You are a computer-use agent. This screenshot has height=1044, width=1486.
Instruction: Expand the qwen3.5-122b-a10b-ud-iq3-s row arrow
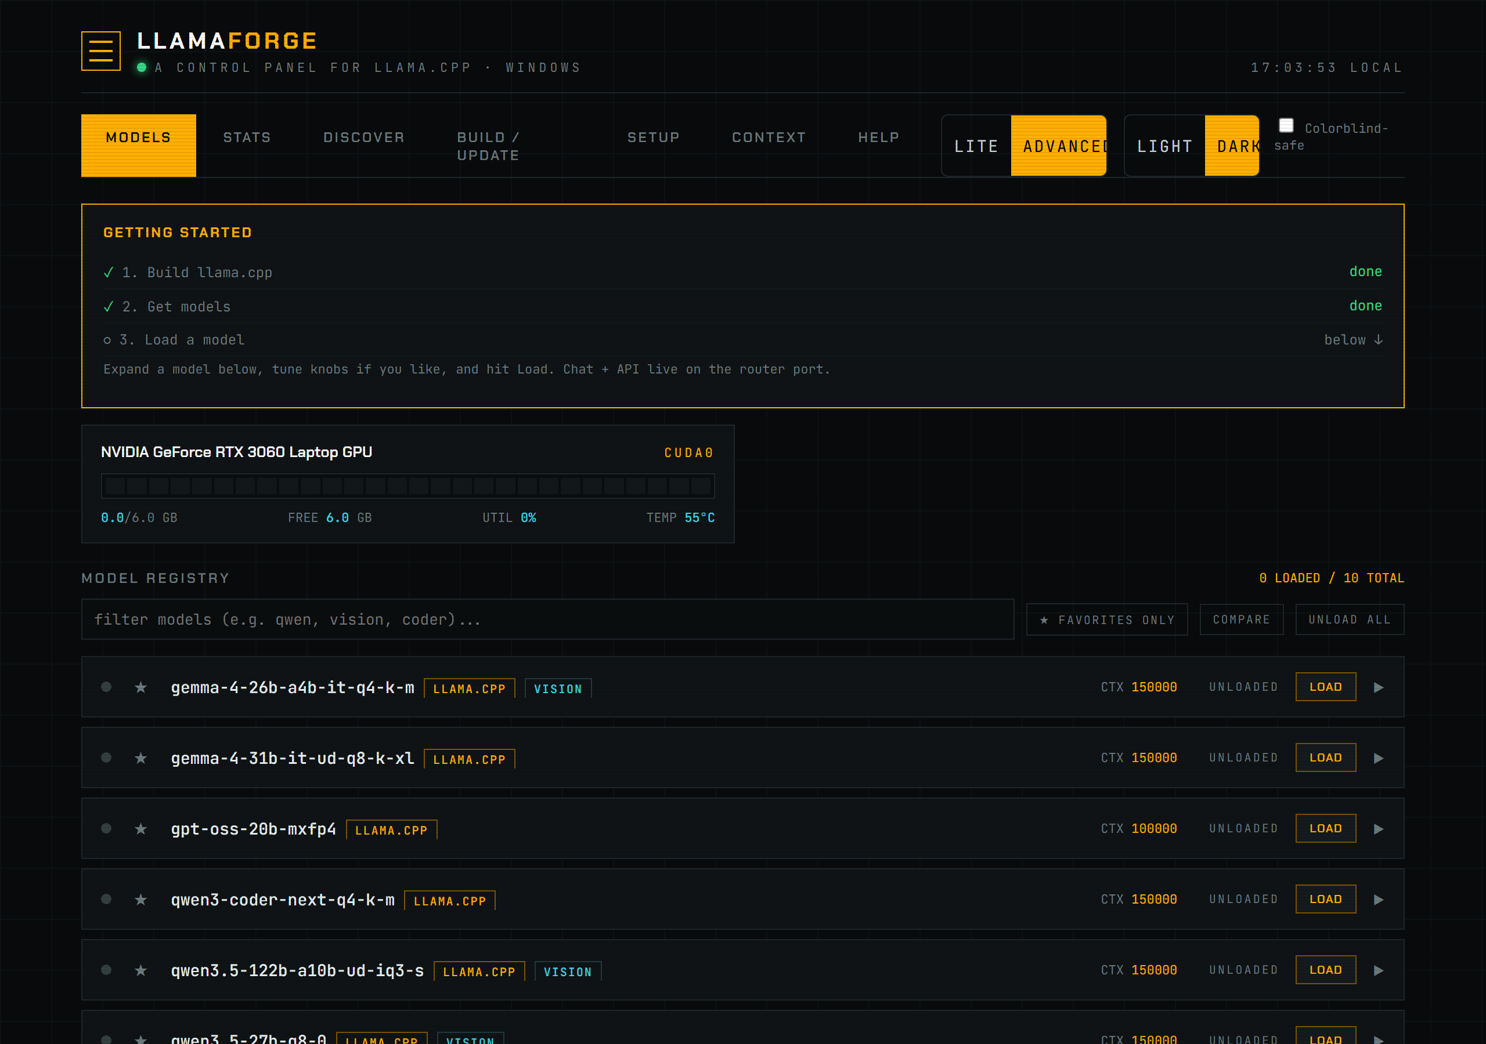point(1379,970)
